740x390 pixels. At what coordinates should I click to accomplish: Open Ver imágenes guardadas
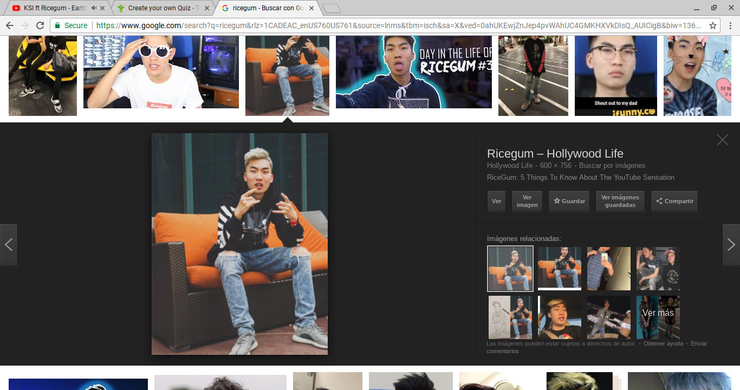point(620,201)
